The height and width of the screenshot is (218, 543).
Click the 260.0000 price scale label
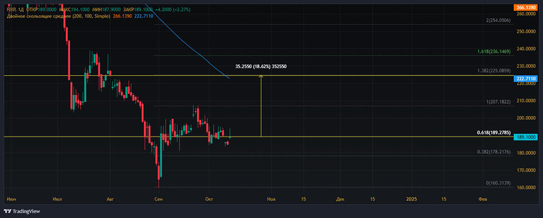[x=526, y=14]
